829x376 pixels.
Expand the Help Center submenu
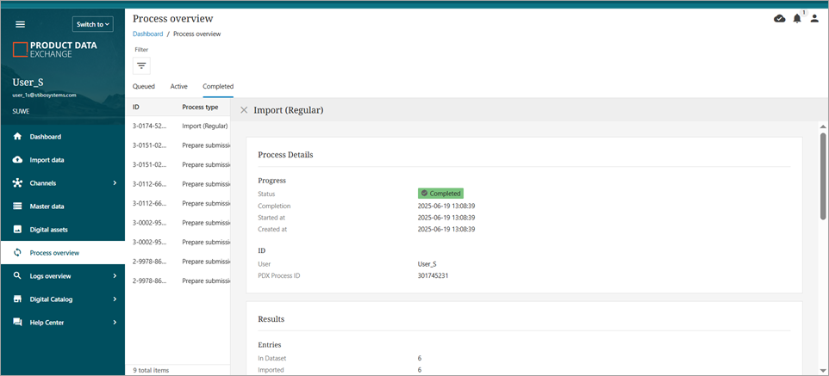(115, 323)
